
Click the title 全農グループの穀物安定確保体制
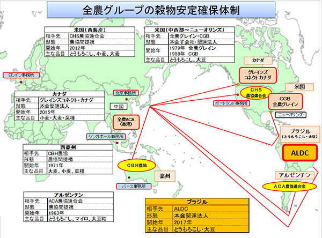(x=161, y=10)
